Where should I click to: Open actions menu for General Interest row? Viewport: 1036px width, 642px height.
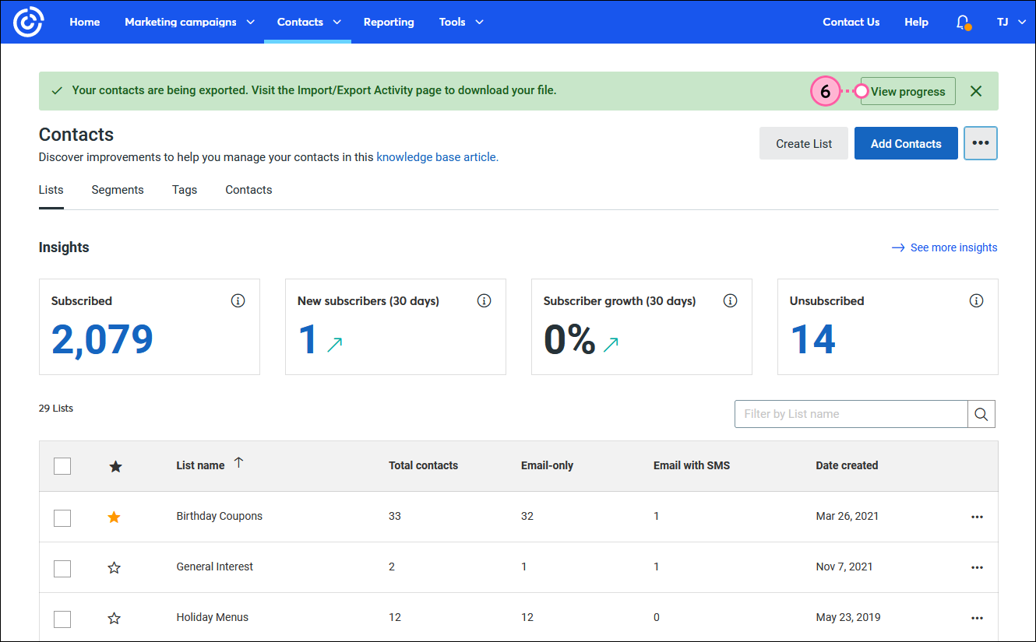(978, 567)
